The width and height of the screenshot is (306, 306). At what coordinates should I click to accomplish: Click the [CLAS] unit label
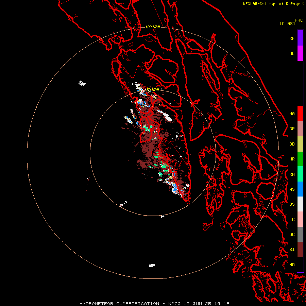(287, 23)
